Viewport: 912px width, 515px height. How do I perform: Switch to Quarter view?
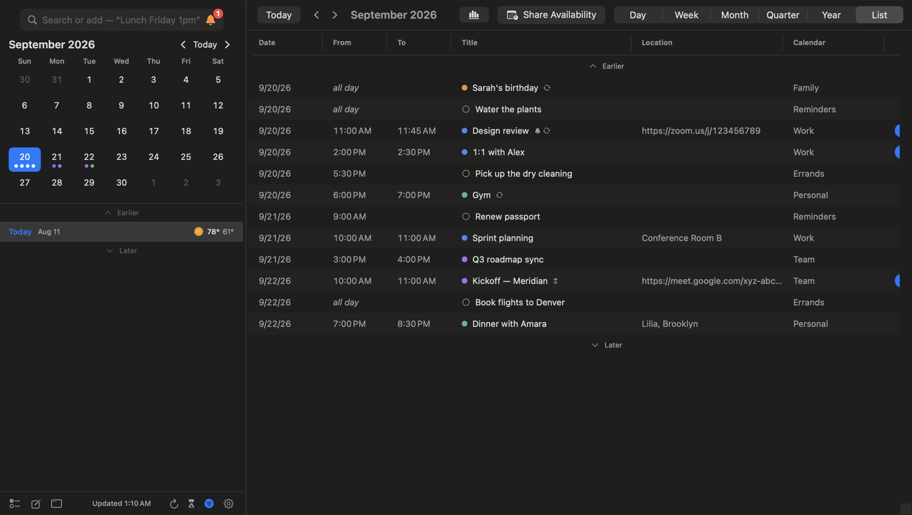(x=783, y=15)
